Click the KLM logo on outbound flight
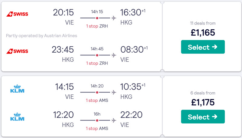 (17, 89)
